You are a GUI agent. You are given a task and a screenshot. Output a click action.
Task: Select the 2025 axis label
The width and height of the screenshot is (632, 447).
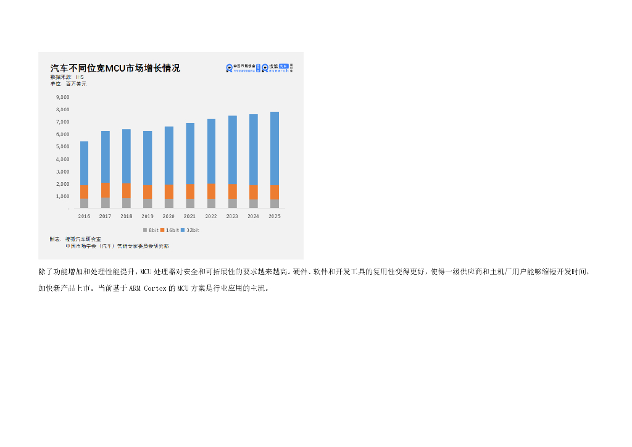[x=274, y=215]
